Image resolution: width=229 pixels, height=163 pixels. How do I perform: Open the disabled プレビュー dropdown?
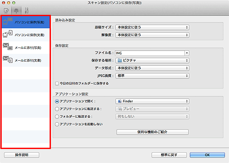(x=152, y=109)
